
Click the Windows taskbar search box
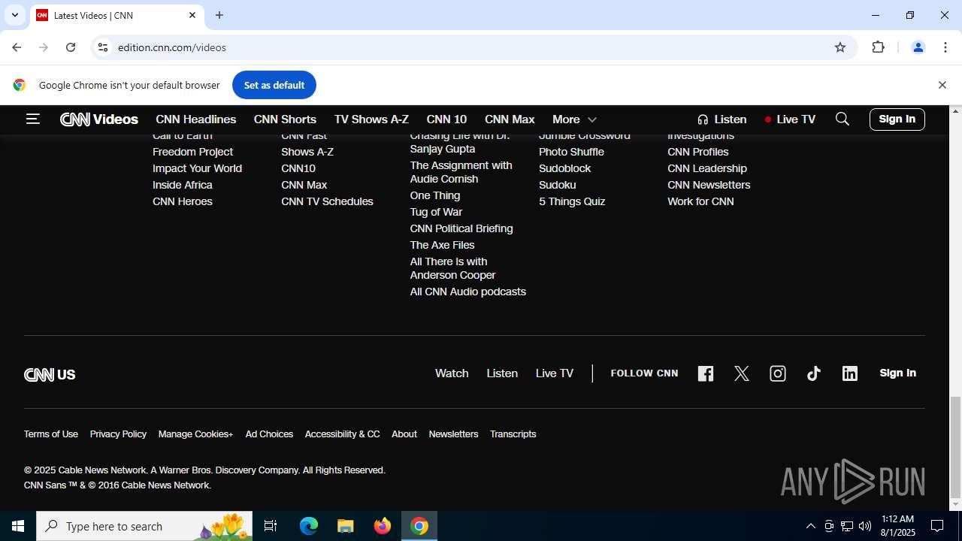(144, 526)
